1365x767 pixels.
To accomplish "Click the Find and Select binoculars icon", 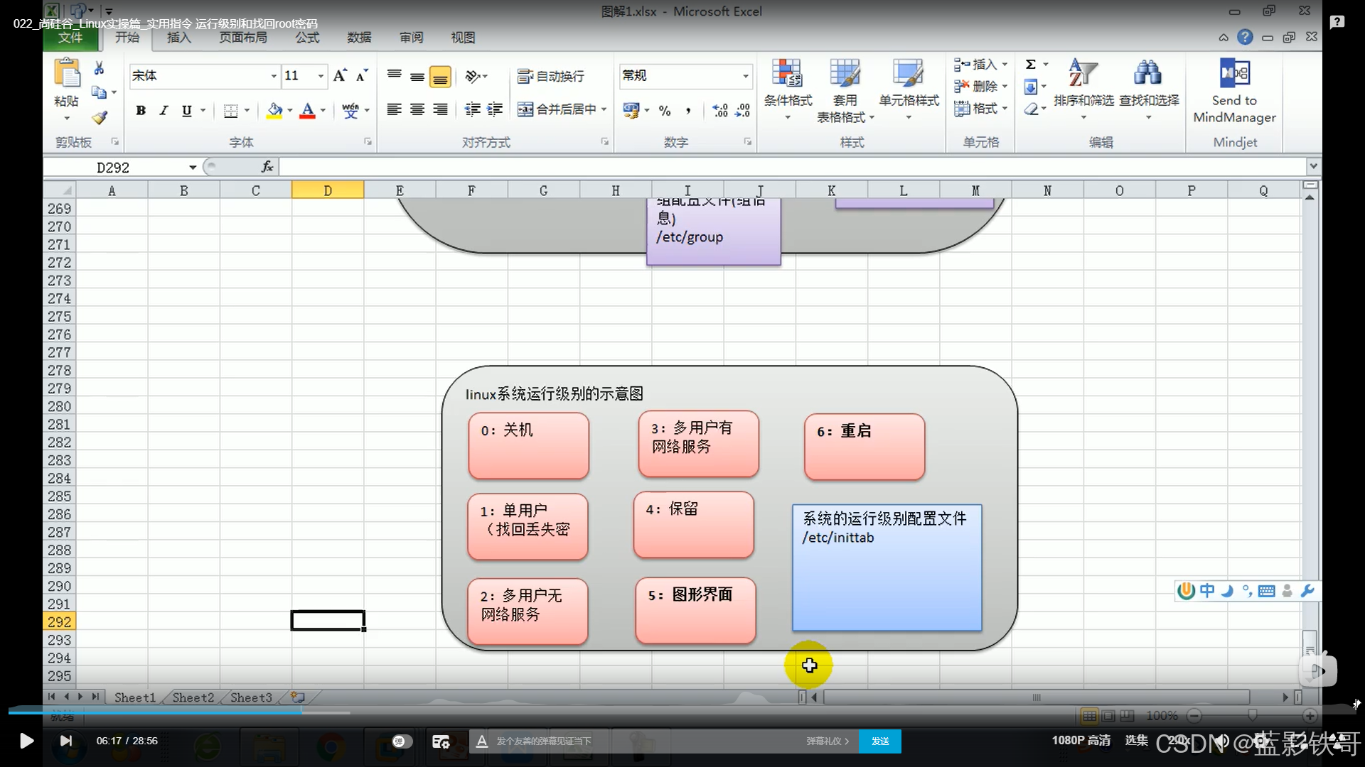I will click(1147, 73).
